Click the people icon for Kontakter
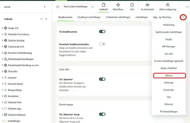 [x=5, y=96]
